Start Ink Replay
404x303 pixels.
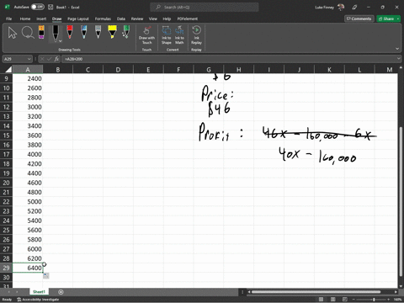click(x=196, y=35)
